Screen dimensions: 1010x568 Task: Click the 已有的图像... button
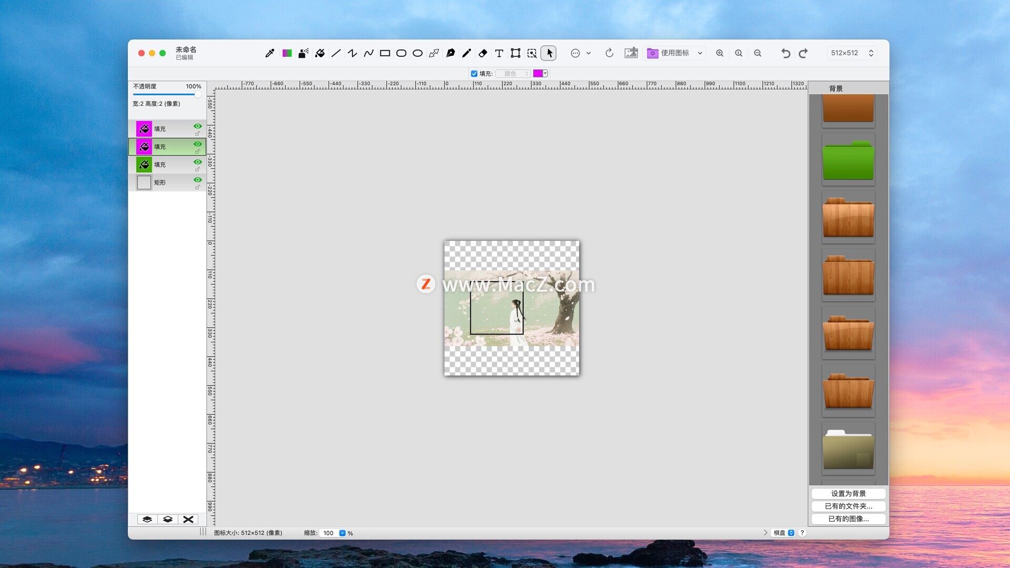click(x=849, y=519)
